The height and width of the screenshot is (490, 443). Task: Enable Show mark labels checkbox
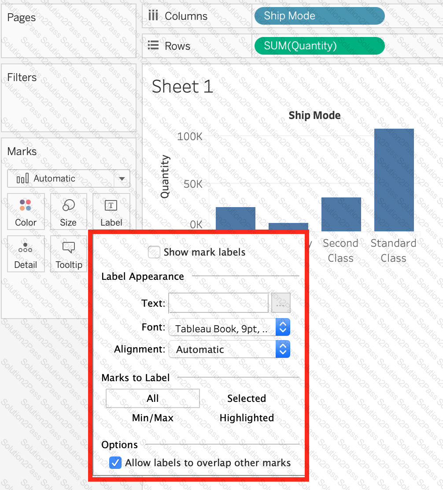tap(154, 252)
